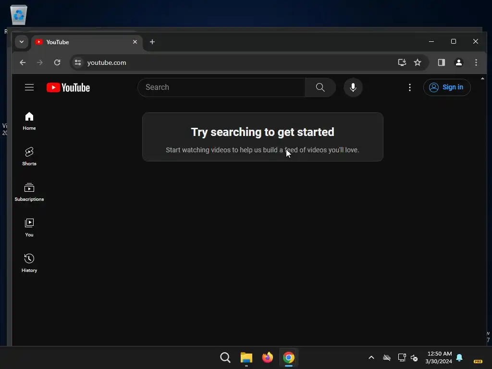Open the Recycle Bin on the desktop
The width and height of the screenshot is (492, 369).
(x=19, y=15)
